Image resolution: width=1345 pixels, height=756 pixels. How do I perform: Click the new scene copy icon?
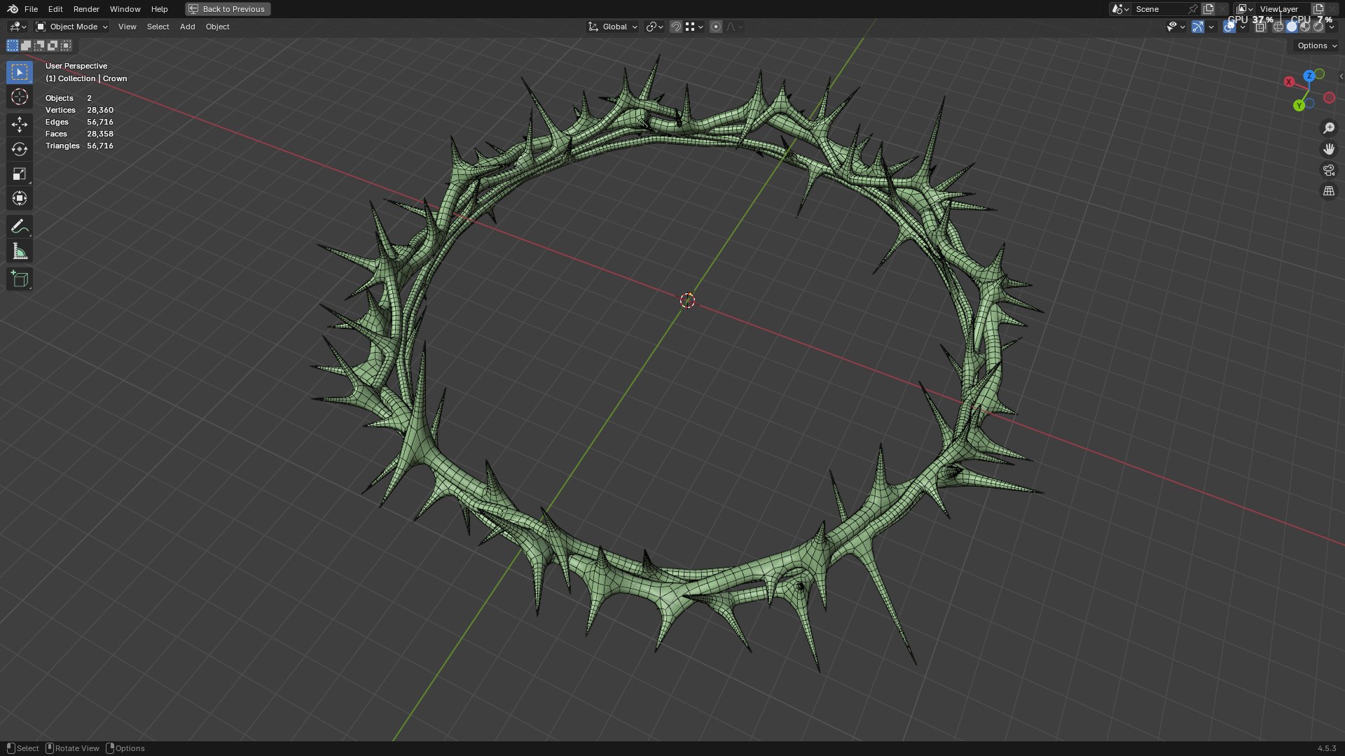1208,9
